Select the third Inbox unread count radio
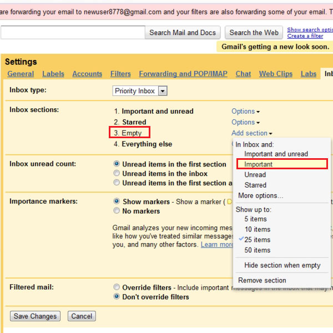Viewport: 333px width, 333px height. [x=117, y=183]
